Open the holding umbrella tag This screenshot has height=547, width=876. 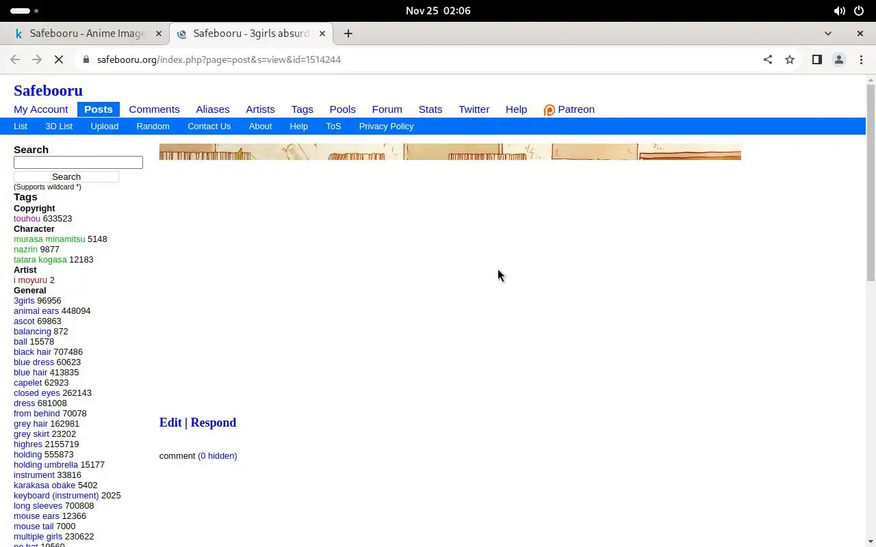(46, 465)
